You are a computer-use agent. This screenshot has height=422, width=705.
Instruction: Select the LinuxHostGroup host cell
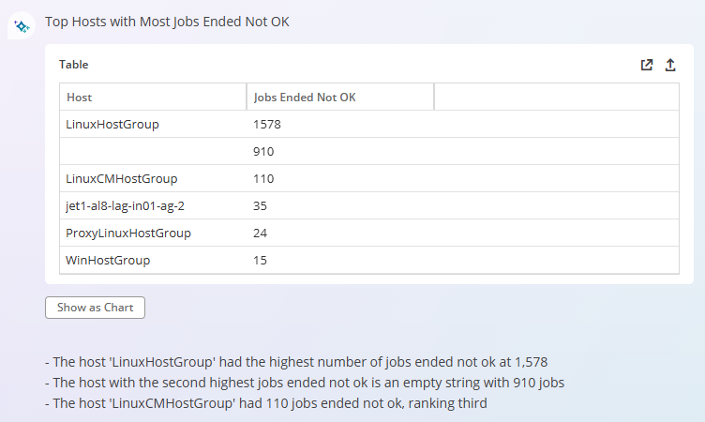pyautogui.click(x=153, y=124)
